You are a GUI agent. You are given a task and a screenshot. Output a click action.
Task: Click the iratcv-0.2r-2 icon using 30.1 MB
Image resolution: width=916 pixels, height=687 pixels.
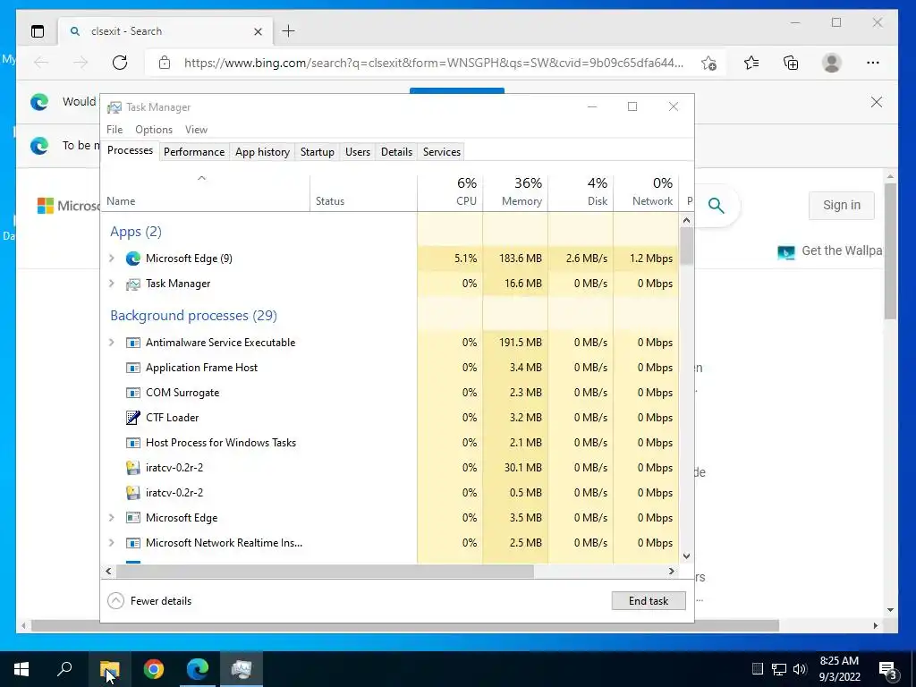133,468
